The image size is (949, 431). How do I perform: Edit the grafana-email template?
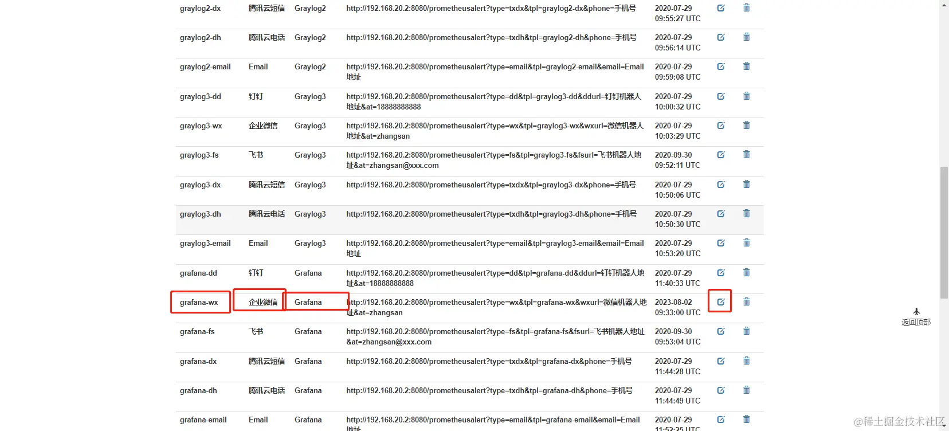(721, 420)
